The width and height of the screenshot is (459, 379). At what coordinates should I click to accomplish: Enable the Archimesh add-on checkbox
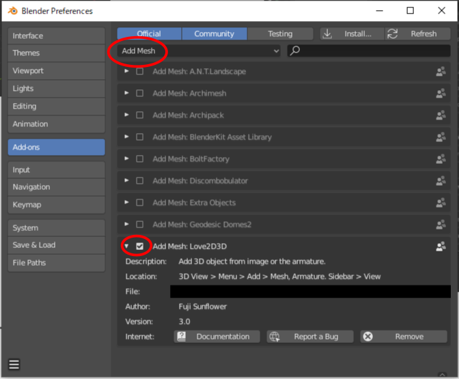(x=140, y=94)
